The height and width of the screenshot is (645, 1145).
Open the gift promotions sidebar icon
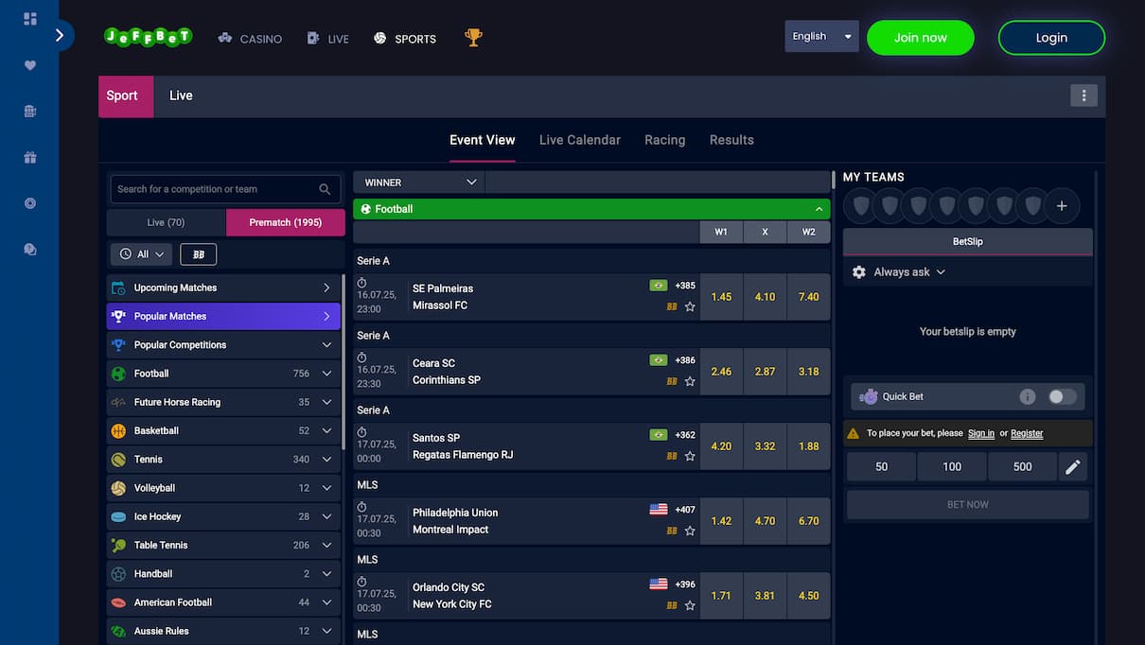[29, 157]
